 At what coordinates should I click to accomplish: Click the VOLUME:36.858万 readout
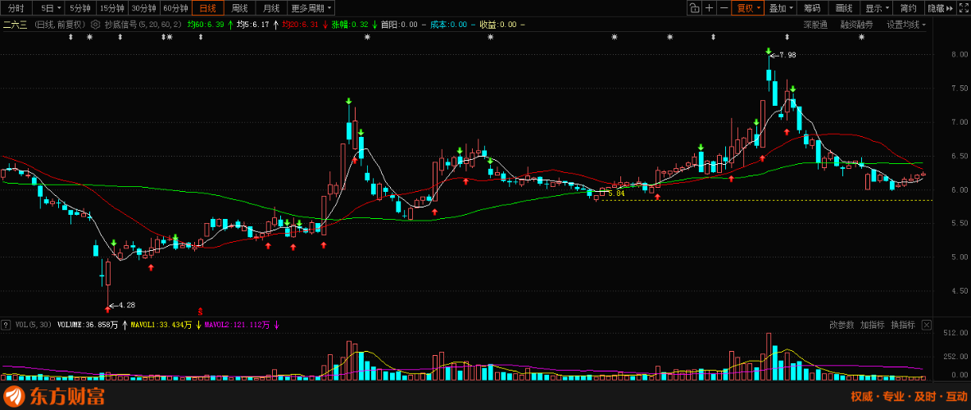click(88, 325)
